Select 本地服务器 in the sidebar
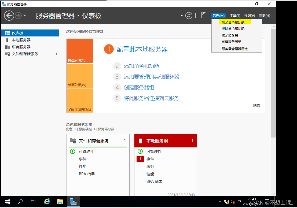 coord(30,40)
